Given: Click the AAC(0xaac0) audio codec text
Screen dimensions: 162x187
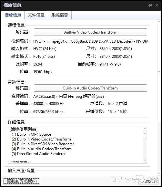Looking at the screenshot, I should coord(68,96).
